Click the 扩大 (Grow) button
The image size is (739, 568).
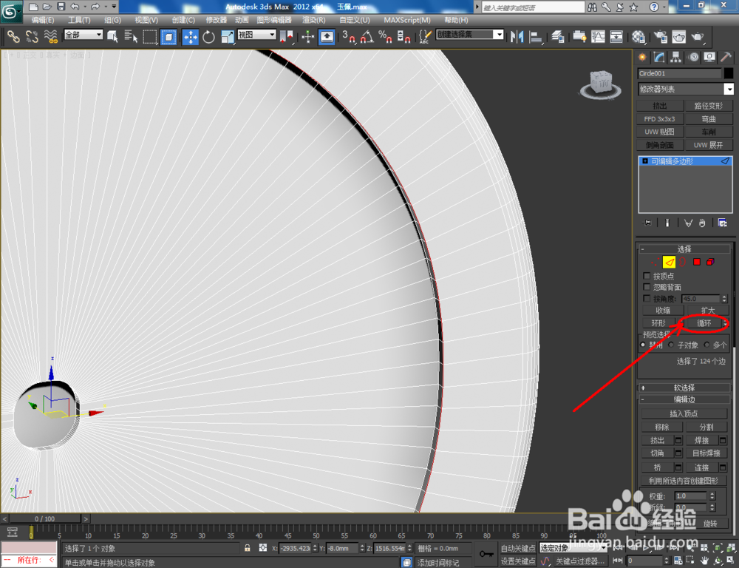pos(707,311)
